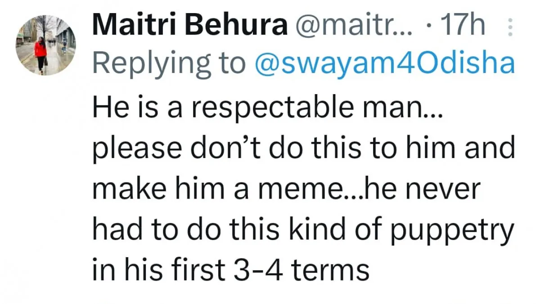Open the @swayam4Odisha mention link
The height and width of the screenshot is (304, 540).
pyautogui.click(x=385, y=64)
